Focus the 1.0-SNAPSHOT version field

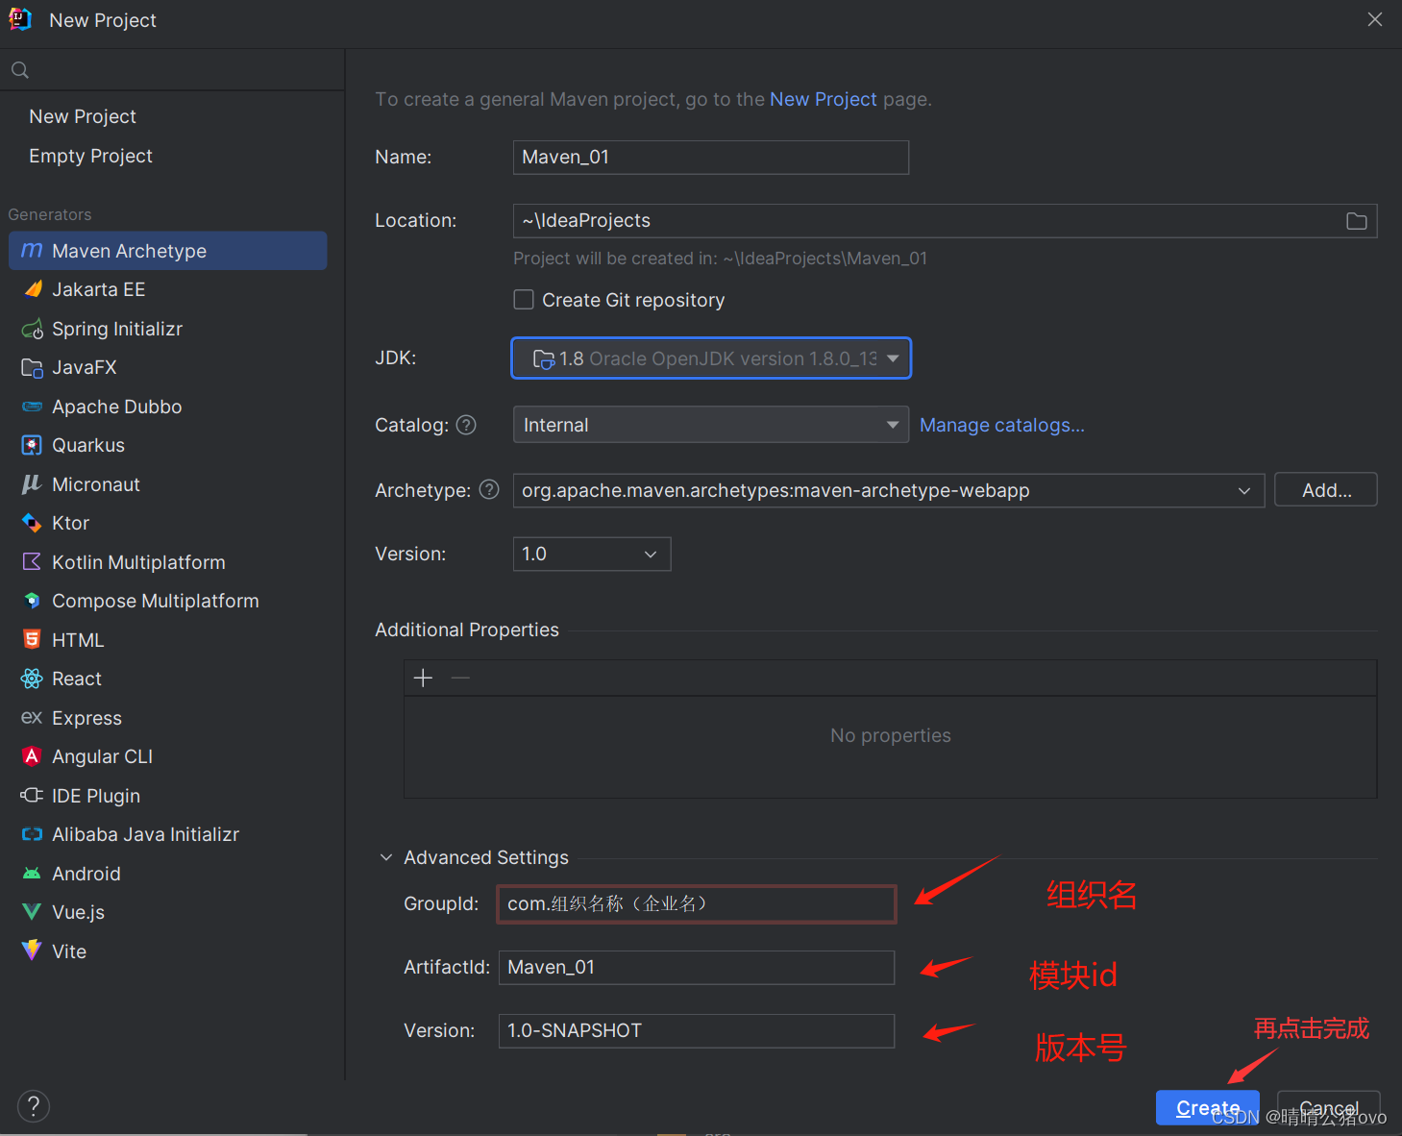[x=697, y=1031]
